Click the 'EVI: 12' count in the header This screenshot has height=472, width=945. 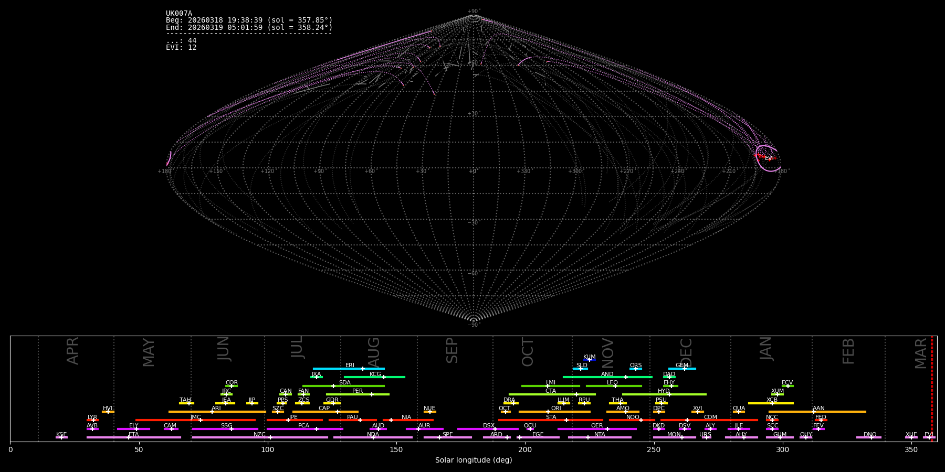click(181, 48)
